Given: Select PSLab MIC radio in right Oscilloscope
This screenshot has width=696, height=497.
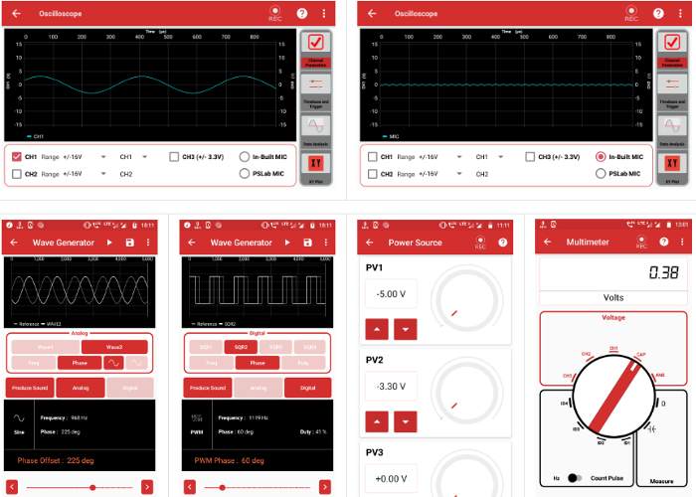Looking at the screenshot, I should [x=601, y=173].
